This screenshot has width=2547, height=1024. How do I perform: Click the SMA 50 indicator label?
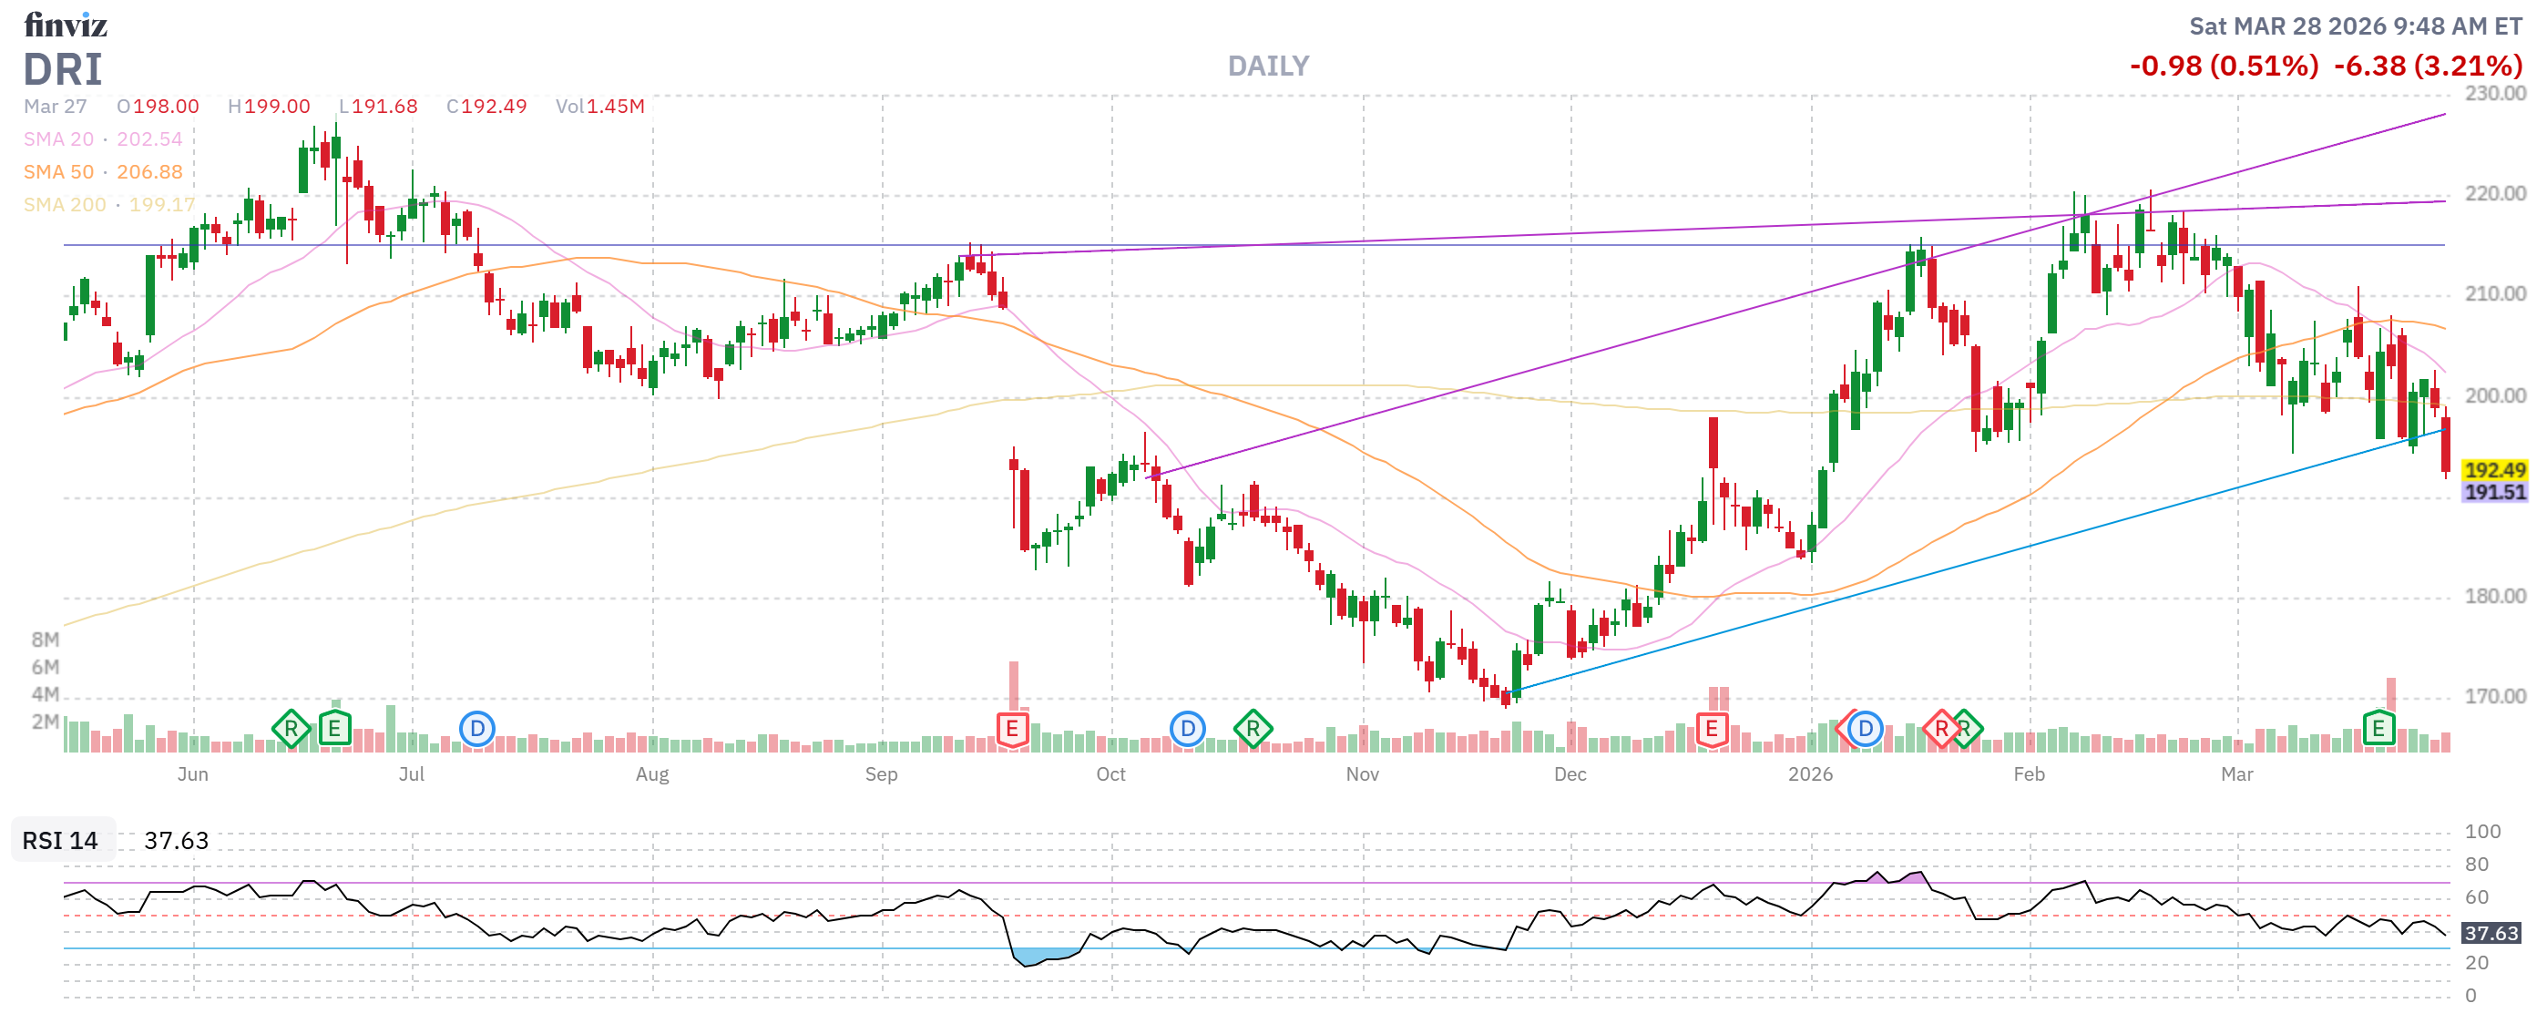(58, 172)
